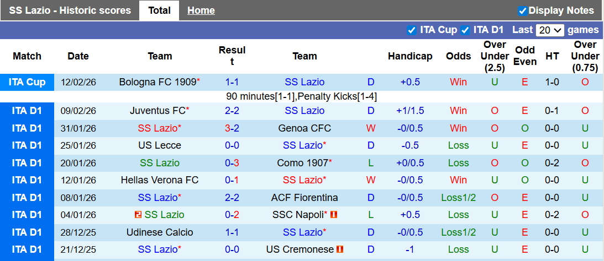Open the US Lecce team link
The width and height of the screenshot is (604, 261).
[160, 145]
